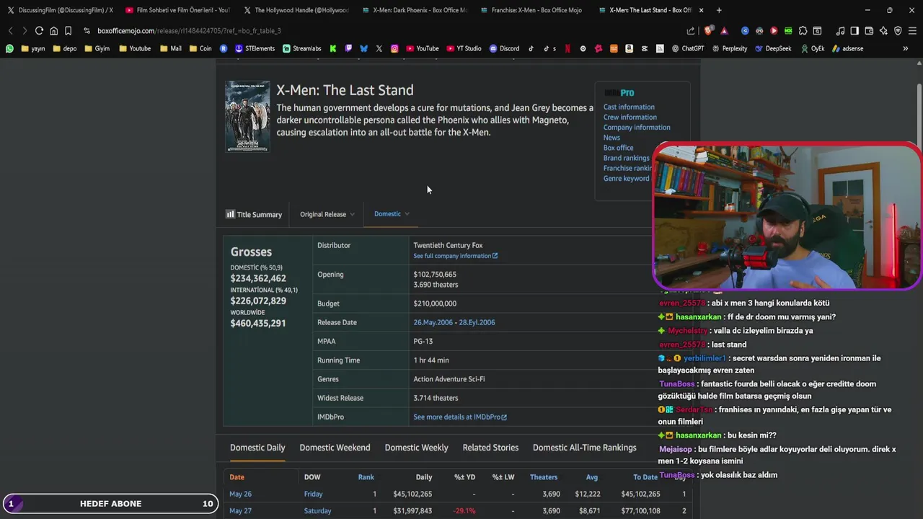The image size is (923, 519).
Task: Click the Brand rankings link
Action: 626,158
